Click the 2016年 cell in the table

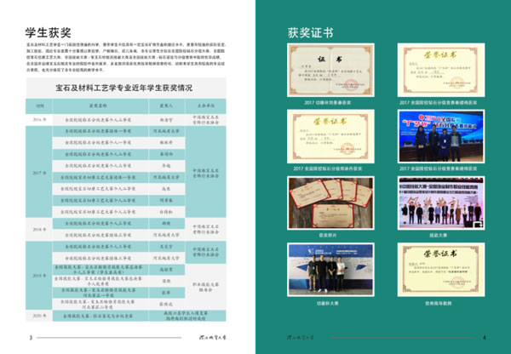tap(40, 121)
